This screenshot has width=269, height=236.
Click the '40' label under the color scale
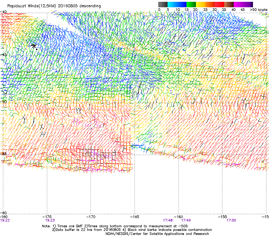pyautogui.click(x=233, y=10)
